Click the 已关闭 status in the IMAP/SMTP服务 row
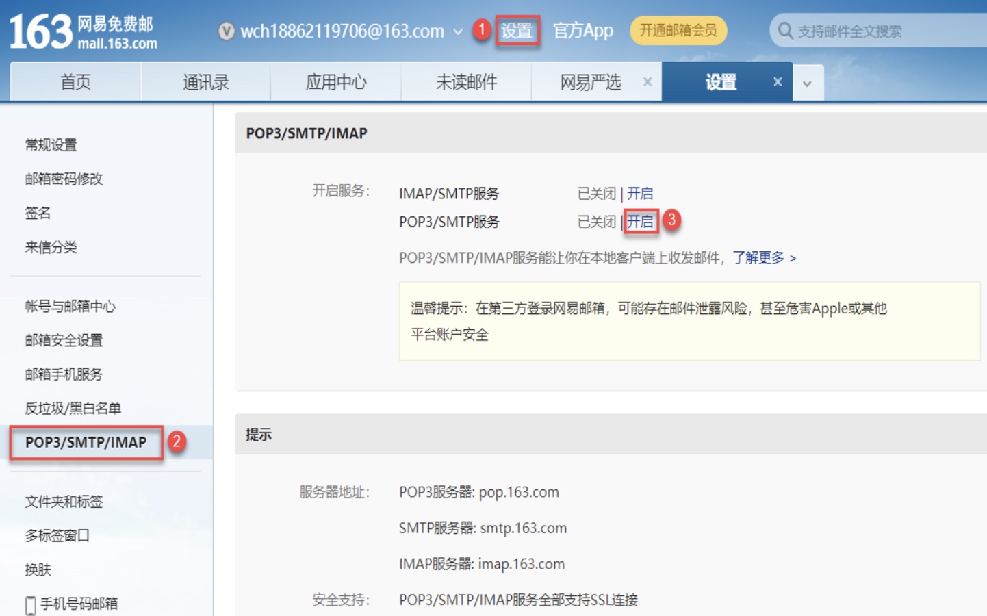Viewport: 987px width, 616px height. 597,194
